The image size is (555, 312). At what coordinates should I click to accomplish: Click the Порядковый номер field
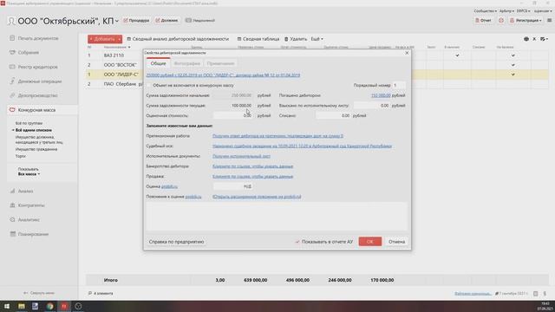(399, 85)
